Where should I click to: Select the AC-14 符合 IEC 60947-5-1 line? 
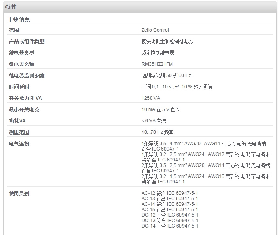170,204
